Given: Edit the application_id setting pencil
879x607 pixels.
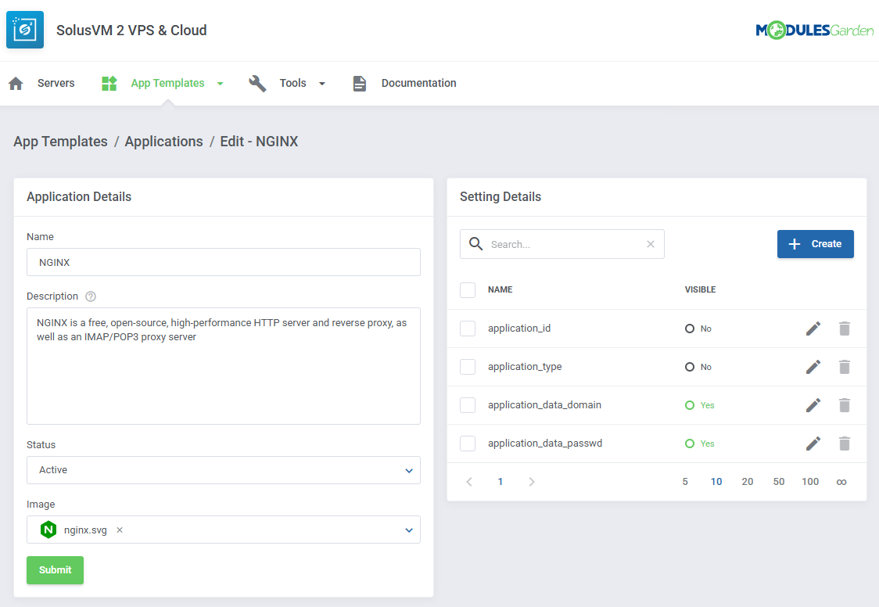Looking at the screenshot, I should coord(813,329).
